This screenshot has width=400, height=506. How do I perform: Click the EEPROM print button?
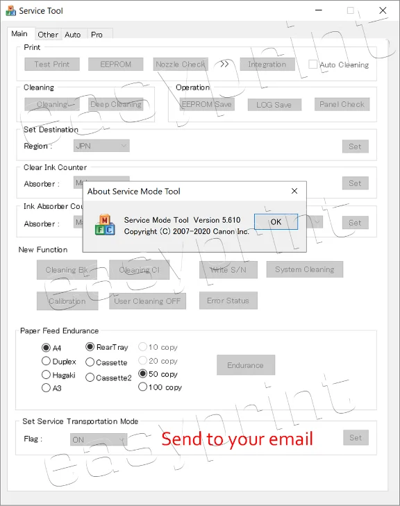115,65
